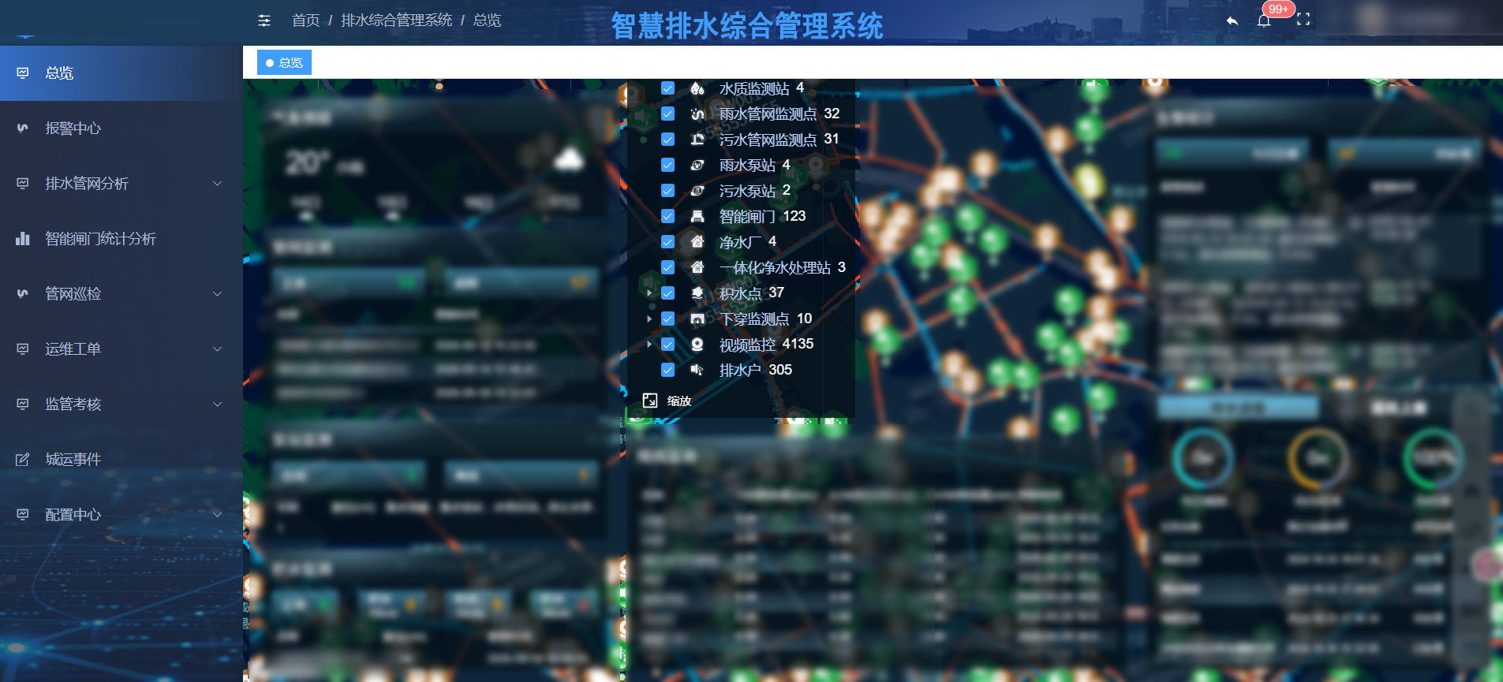The image size is (1503, 682).
Task: Click the 智能闸门 gate icon
Action: [x=697, y=216]
